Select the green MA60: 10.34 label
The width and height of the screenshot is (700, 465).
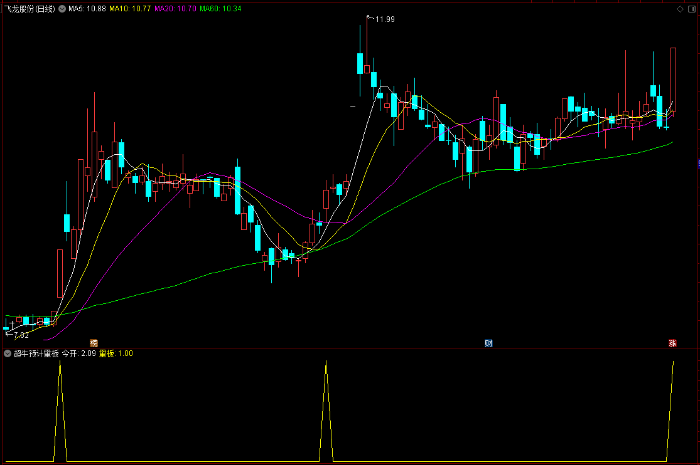pyautogui.click(x=220, y=9)
